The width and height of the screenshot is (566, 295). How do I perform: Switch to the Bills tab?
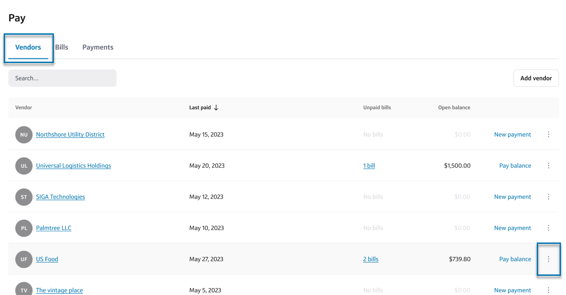[x=62, y=47]
